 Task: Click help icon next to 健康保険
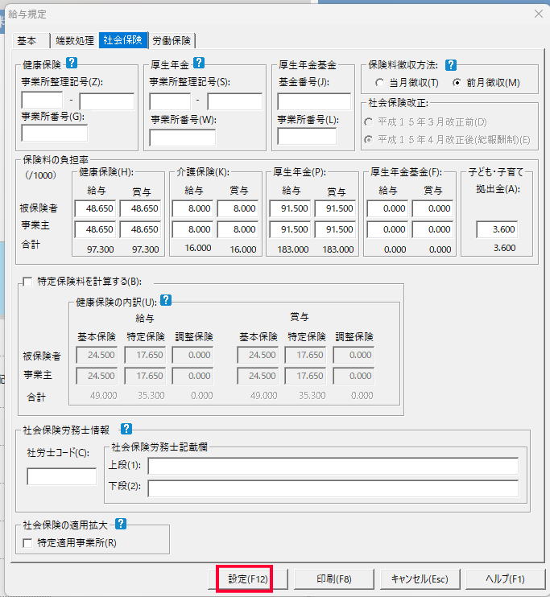[72, 63]
